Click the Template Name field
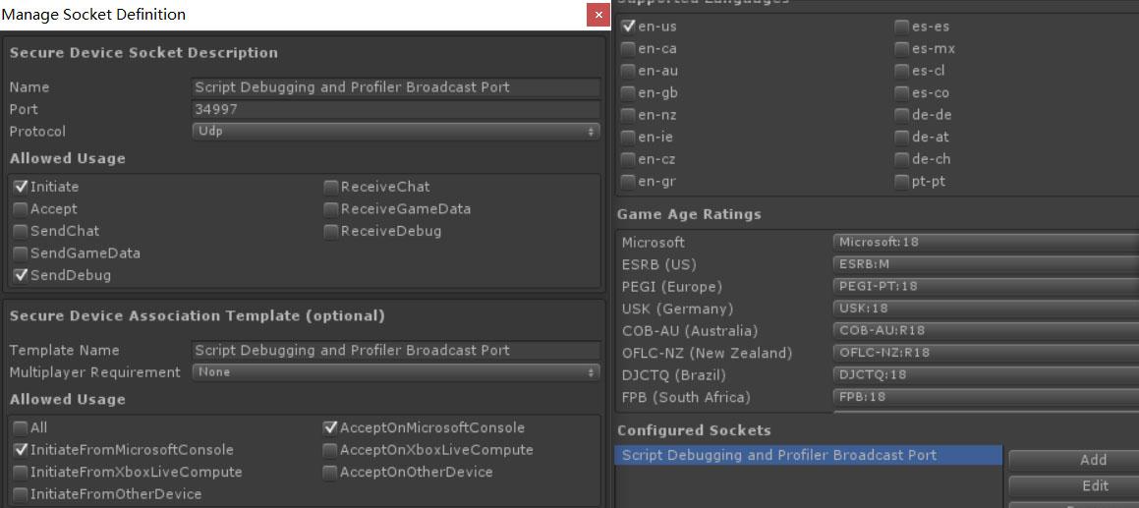The width and height of the screenshot is (1139, 508). tap(396, 351)
